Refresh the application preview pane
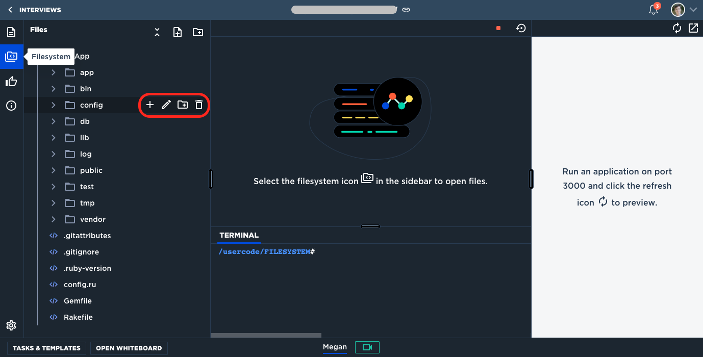This screenshot has width=703, height=357. 677,29
